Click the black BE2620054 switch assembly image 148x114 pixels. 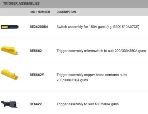click(9, 27)
